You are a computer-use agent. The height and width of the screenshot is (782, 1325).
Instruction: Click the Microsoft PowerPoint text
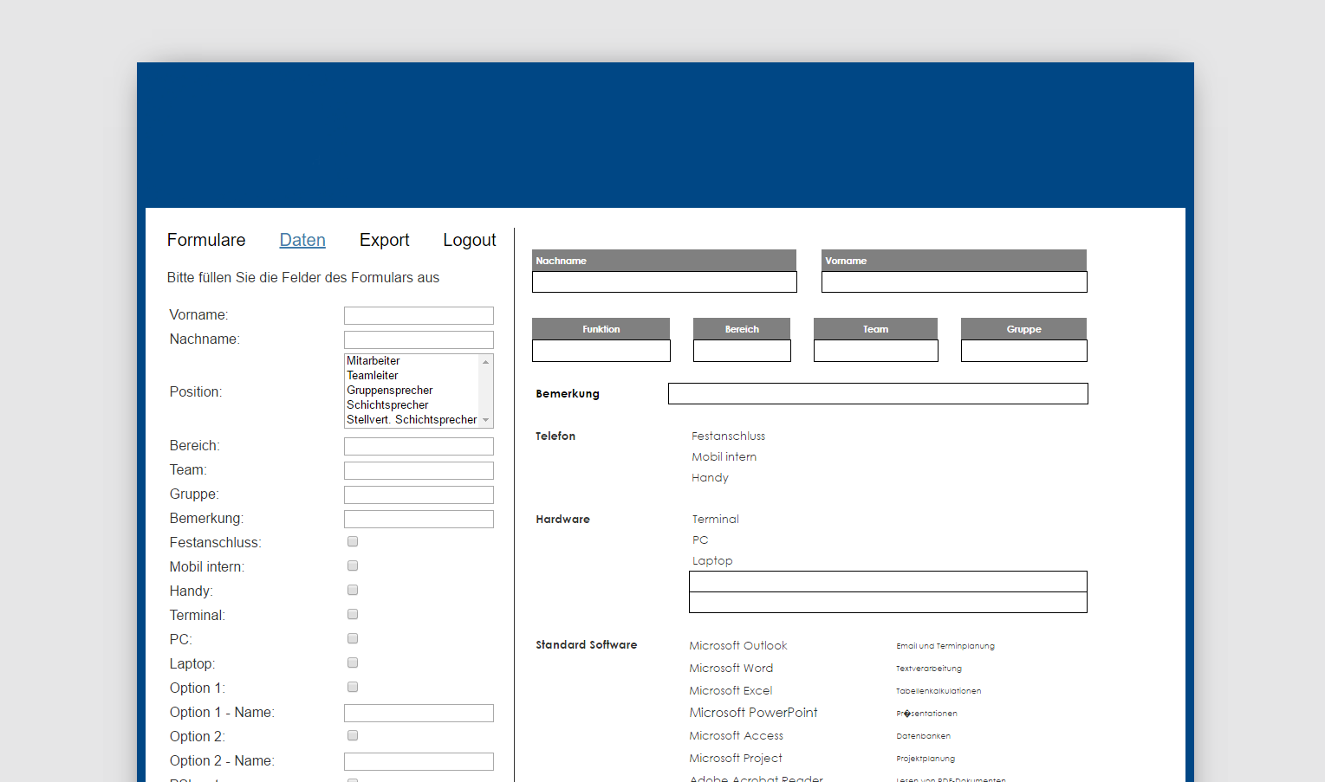[x=753, y=713]
